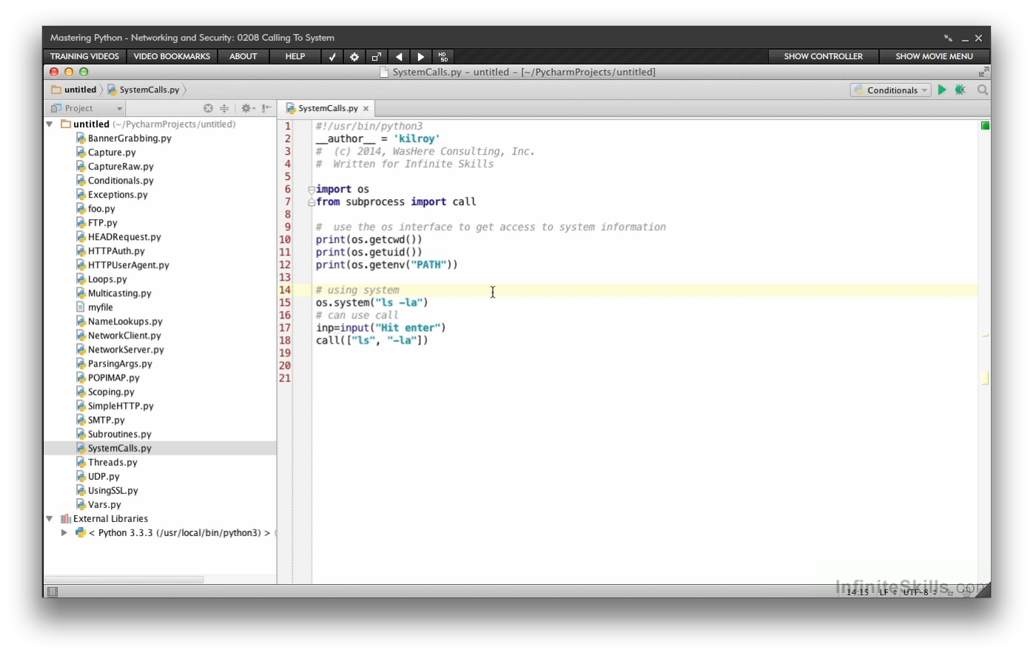Expand the Python 3.3.3 library node
The image size is (1033, 656).
[x=64, y=533]
